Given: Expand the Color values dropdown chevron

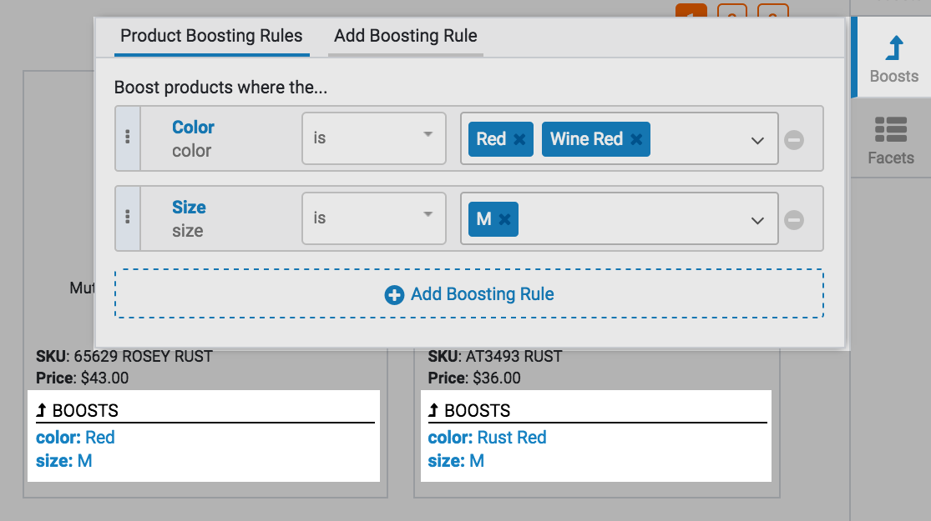Looking at the screenshot, I should [757, 140].
